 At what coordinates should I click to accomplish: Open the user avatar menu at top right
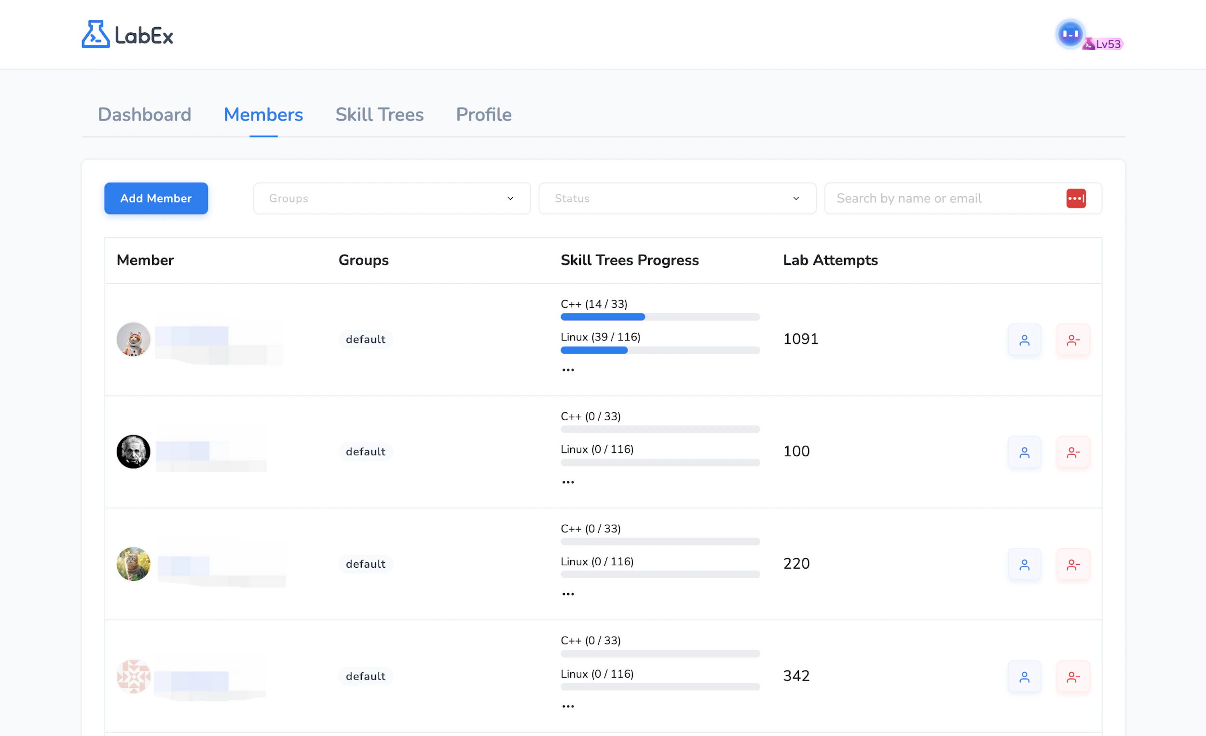[x=1070, y=32]
